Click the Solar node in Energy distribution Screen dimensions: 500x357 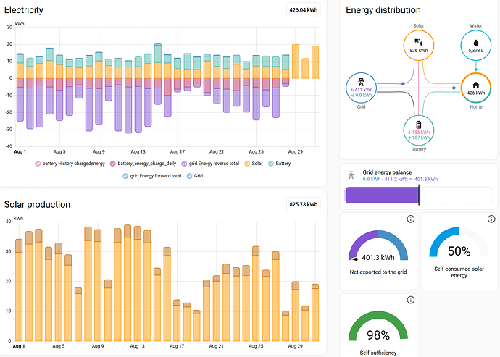tap(418, 46)
